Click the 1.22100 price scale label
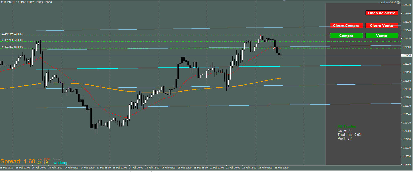This screenshot has height=172, width=413. tap(406, 13)
